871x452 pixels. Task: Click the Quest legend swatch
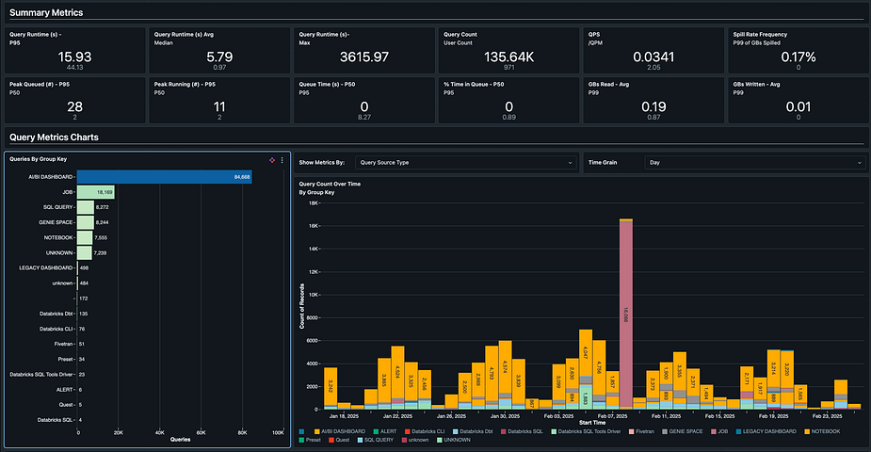click(331, 440)
